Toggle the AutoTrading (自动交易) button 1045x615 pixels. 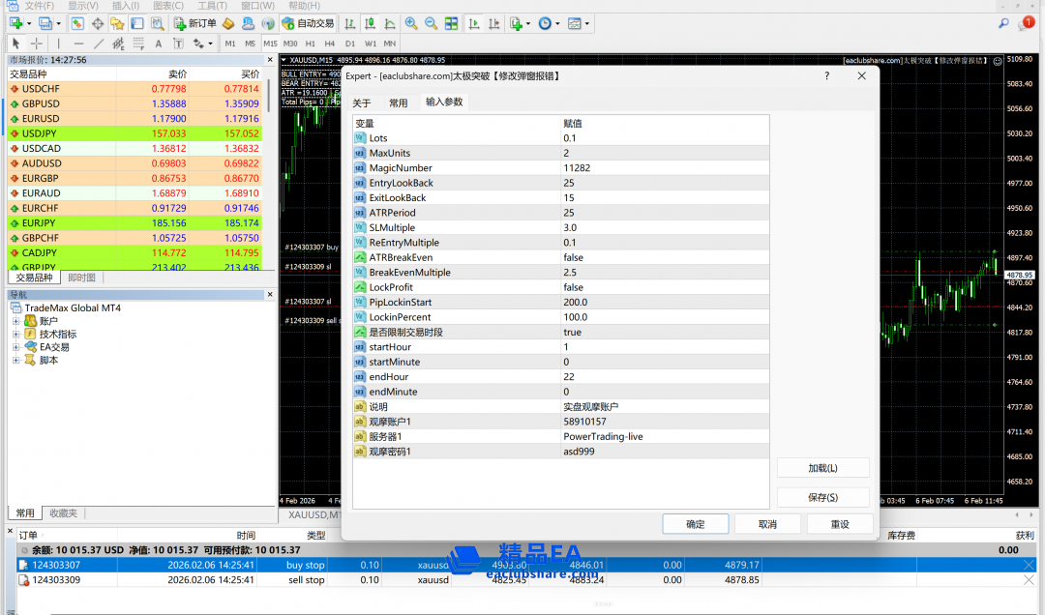click(x=308, y=23)
